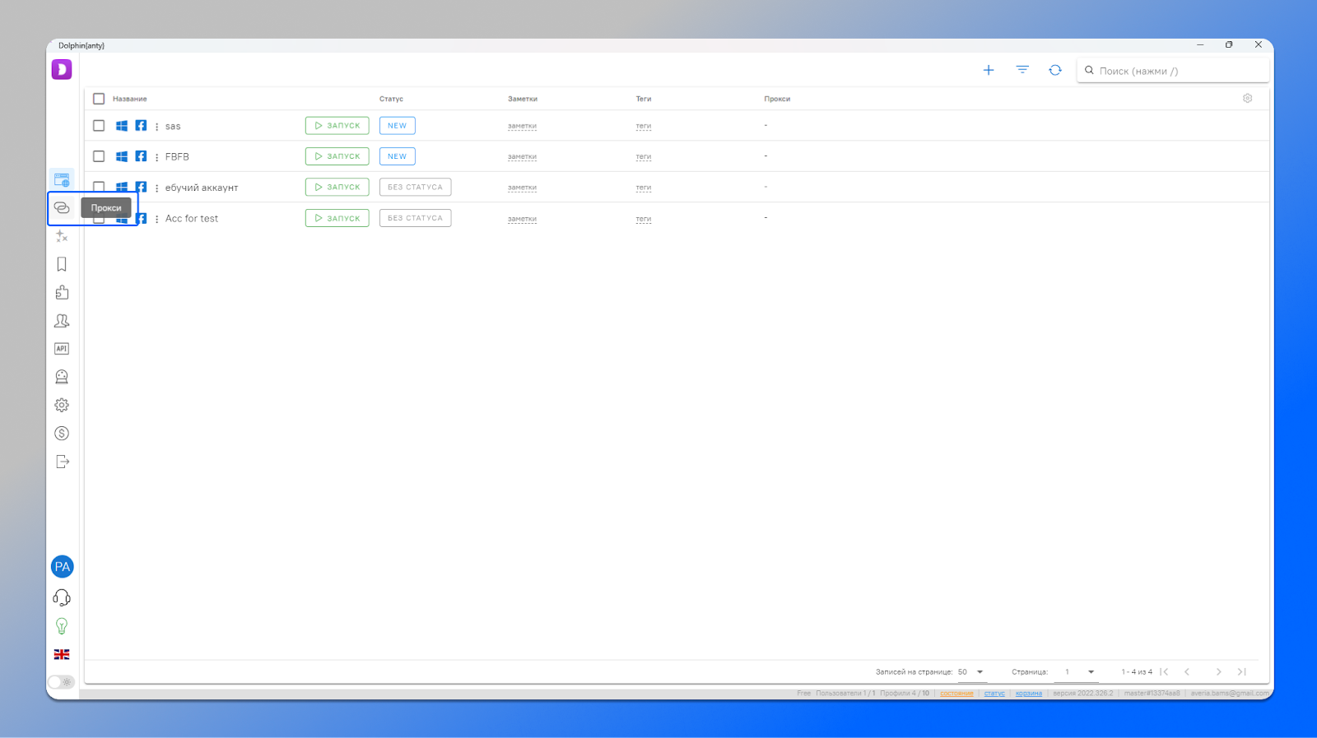Click the profile name ебучий аккаунт
Viewport: 1317px width, 738px height.
202,188
